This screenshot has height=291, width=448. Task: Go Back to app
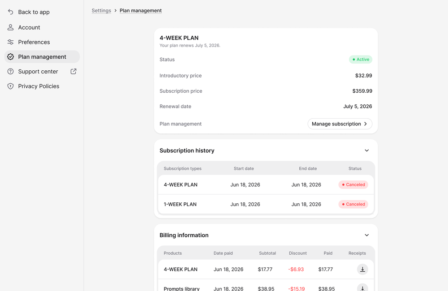[42, 12]
